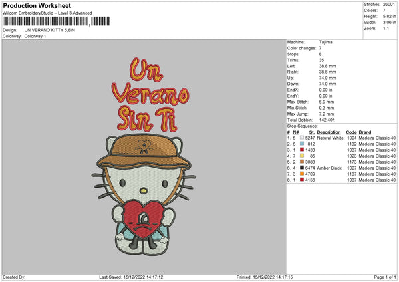Click the 'Color changes:' label
The height and width of the screenshot is (282, 399).
(x=301, y=48)
